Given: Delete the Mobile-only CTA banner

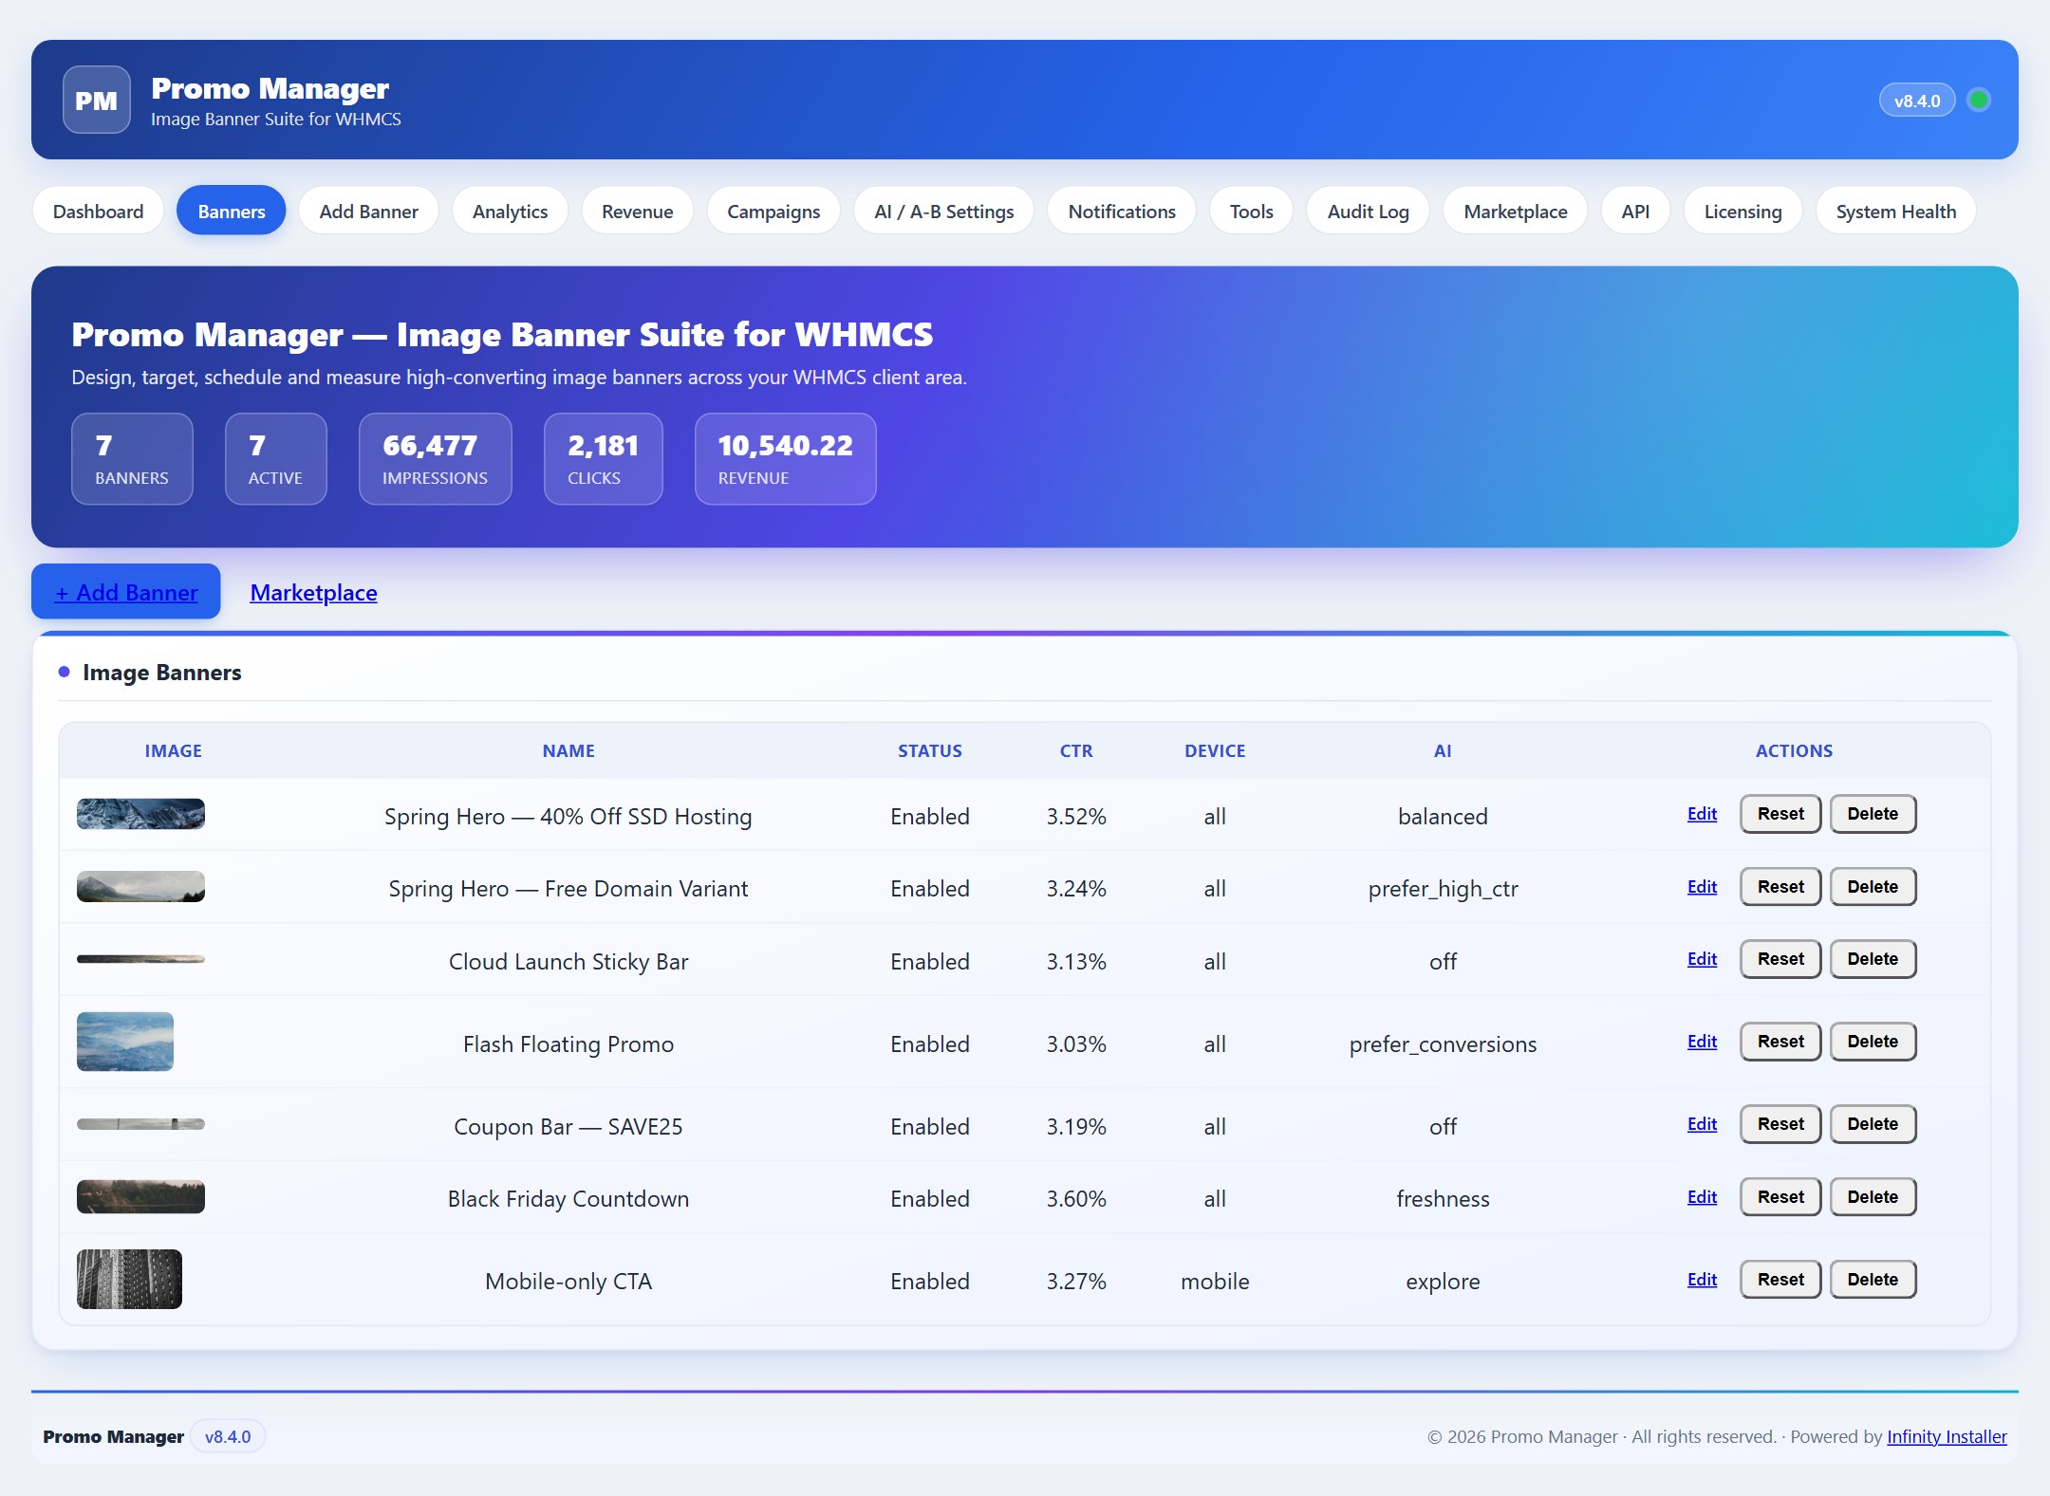Looking at the screenshot, I should click(x=1873, y=1280).
